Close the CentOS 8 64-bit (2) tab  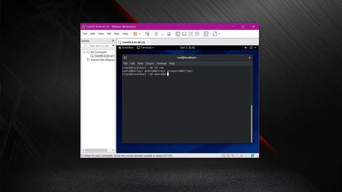[149, 42]
